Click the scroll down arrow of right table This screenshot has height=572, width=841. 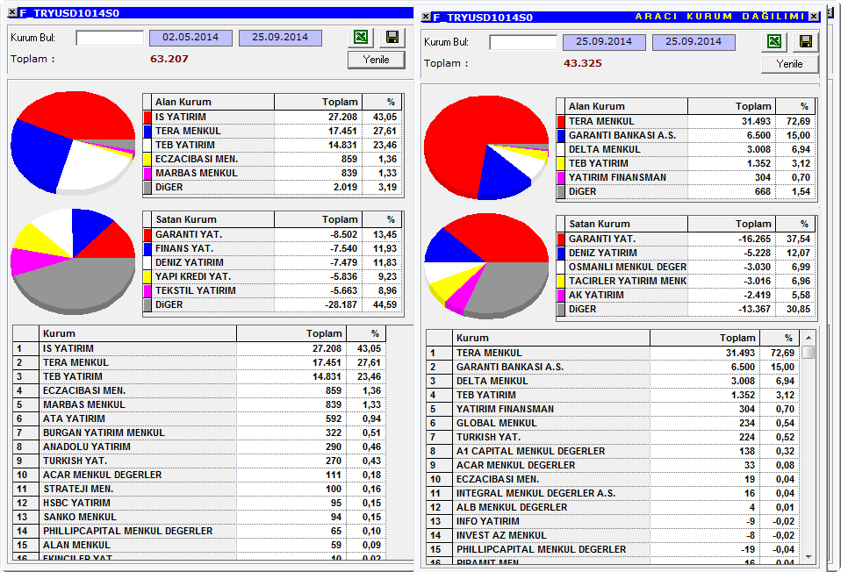pos(809,557)
